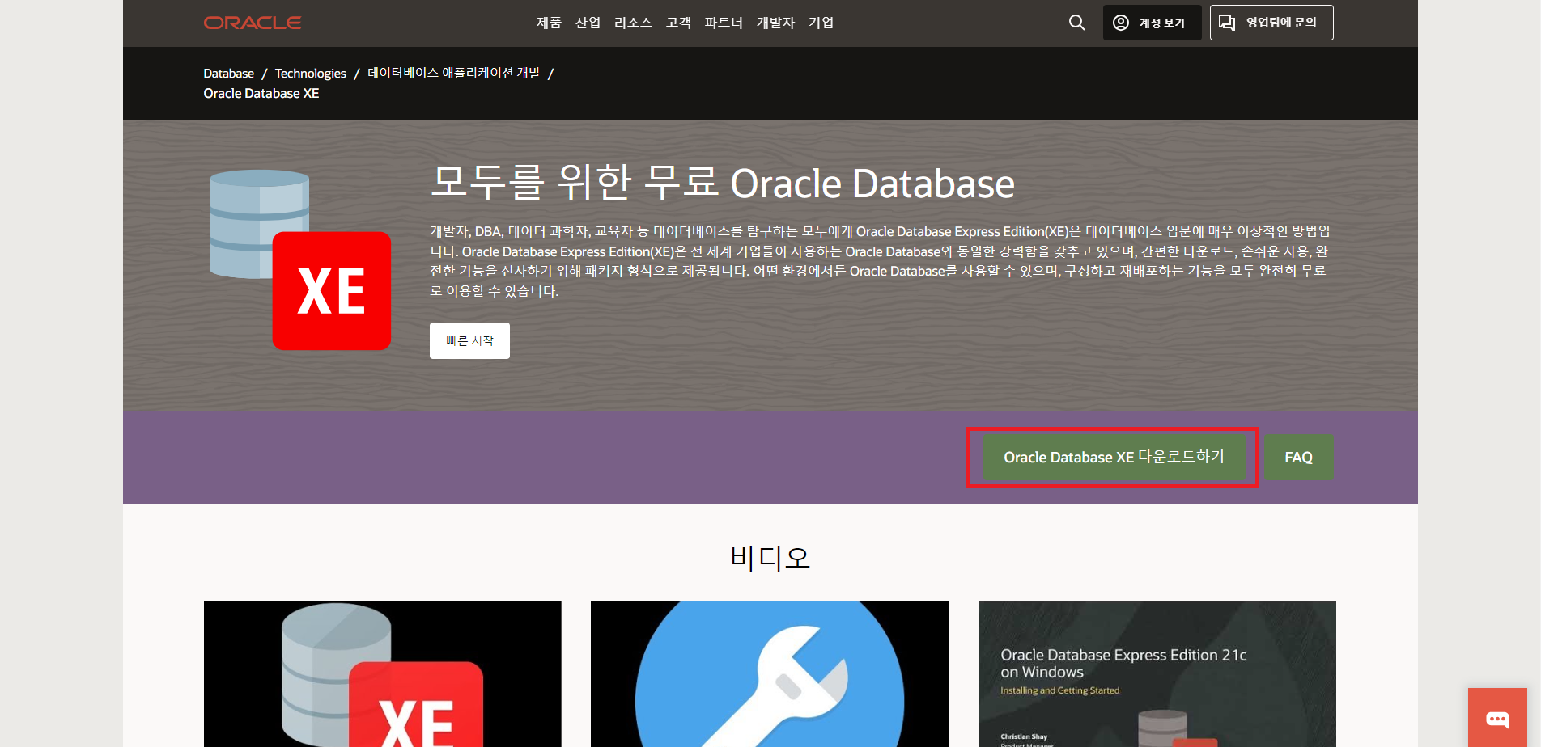Click the 빠른 시작 button

[x=469, y=340]
